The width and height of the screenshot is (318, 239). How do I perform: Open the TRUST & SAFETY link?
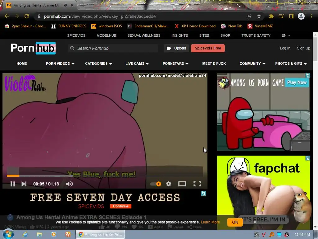point(256,35)
